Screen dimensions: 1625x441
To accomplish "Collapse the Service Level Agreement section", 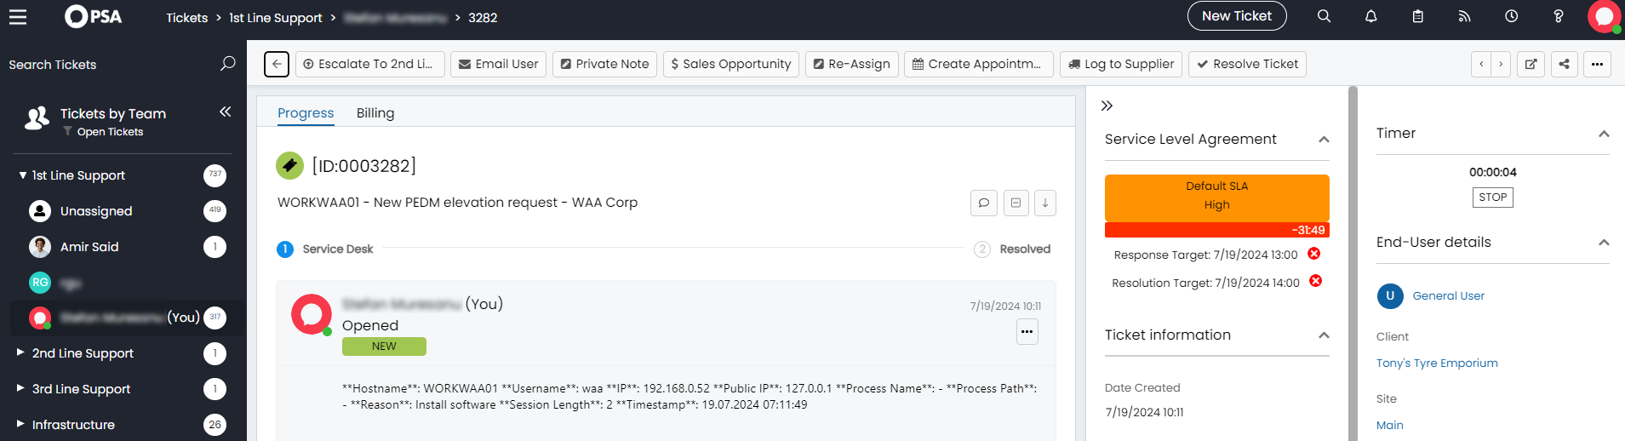I will (x=1324, y=140).
